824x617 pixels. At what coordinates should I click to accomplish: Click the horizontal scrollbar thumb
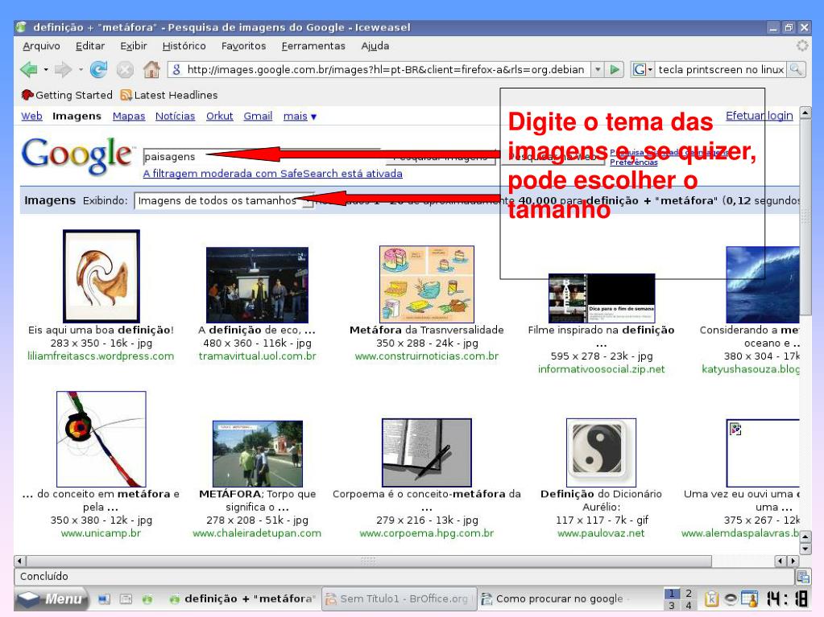[369, 561]
